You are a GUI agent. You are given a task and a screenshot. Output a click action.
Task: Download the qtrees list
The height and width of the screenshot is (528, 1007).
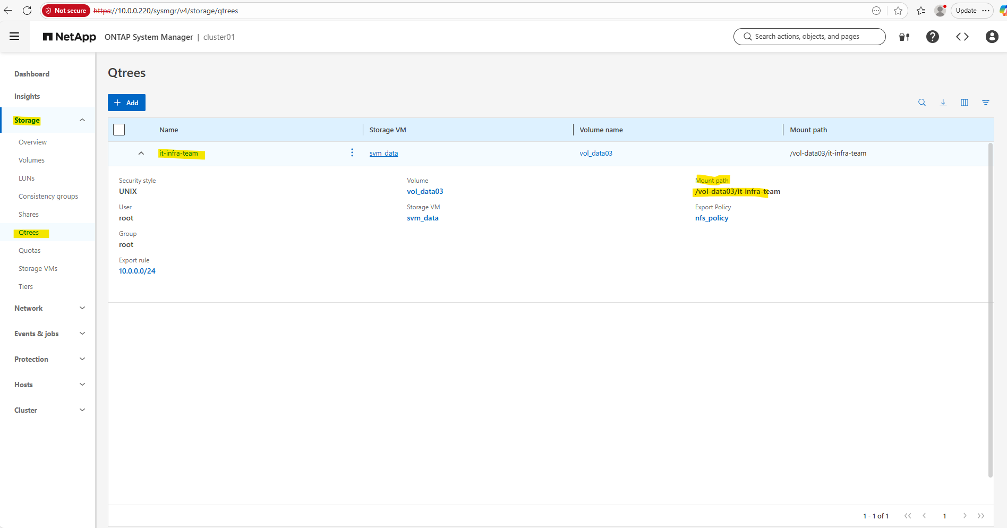pos(943,103)
